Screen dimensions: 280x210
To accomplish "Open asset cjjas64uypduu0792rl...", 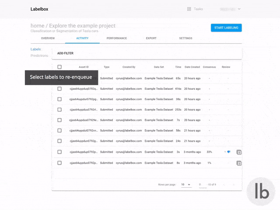I will coord(84,110).
